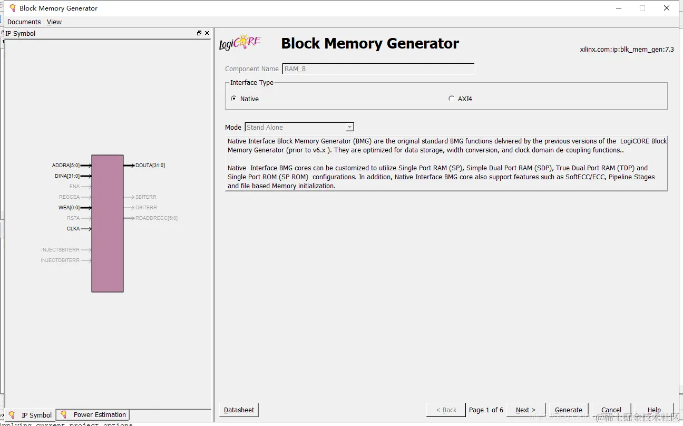Open the Mode dropdown showing Stand Alone
This screenshot has height=426, width=683.
299,127
